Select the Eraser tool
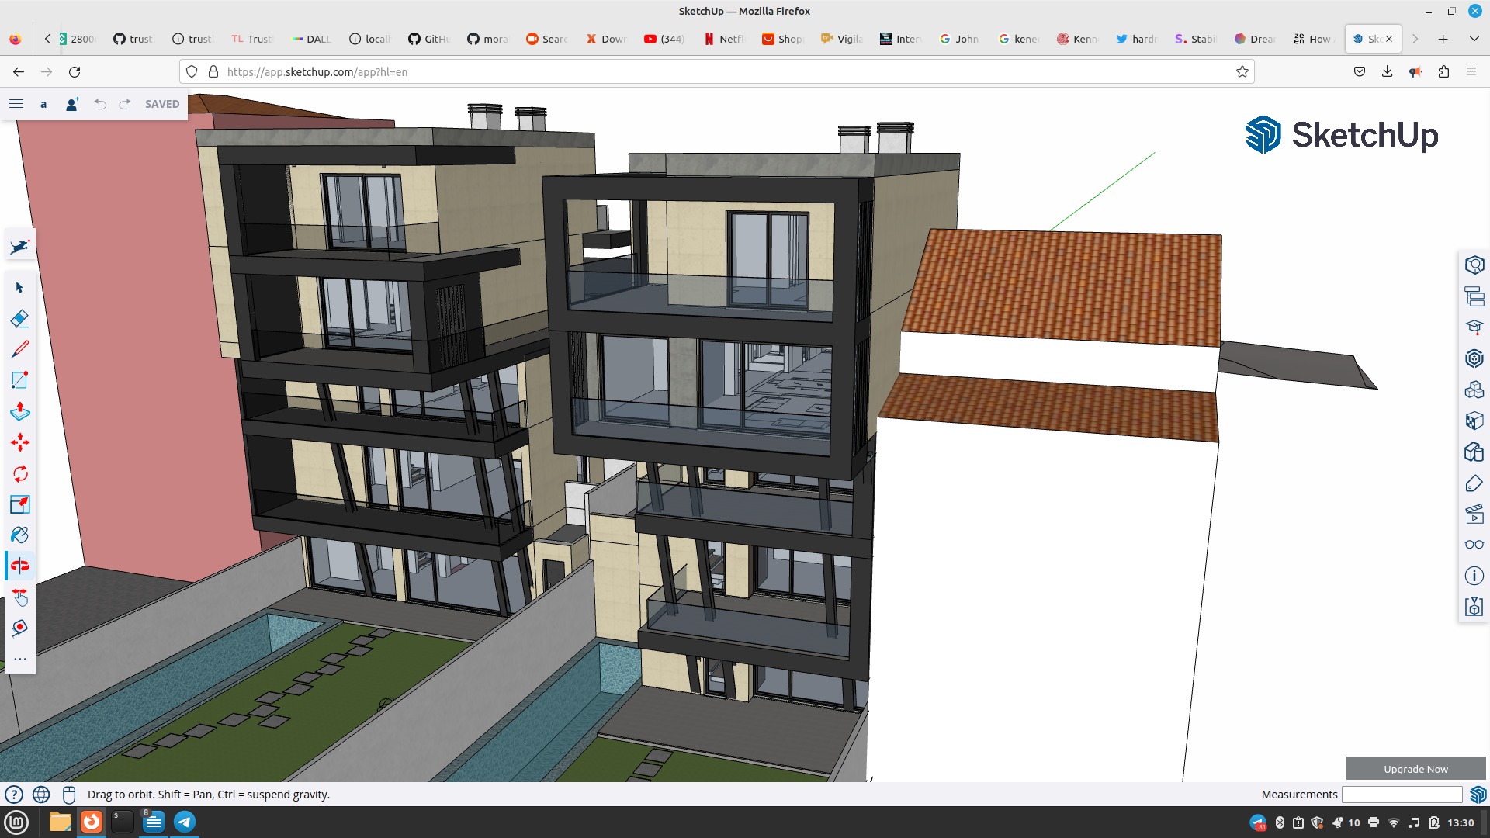 (x=20, y=319)
